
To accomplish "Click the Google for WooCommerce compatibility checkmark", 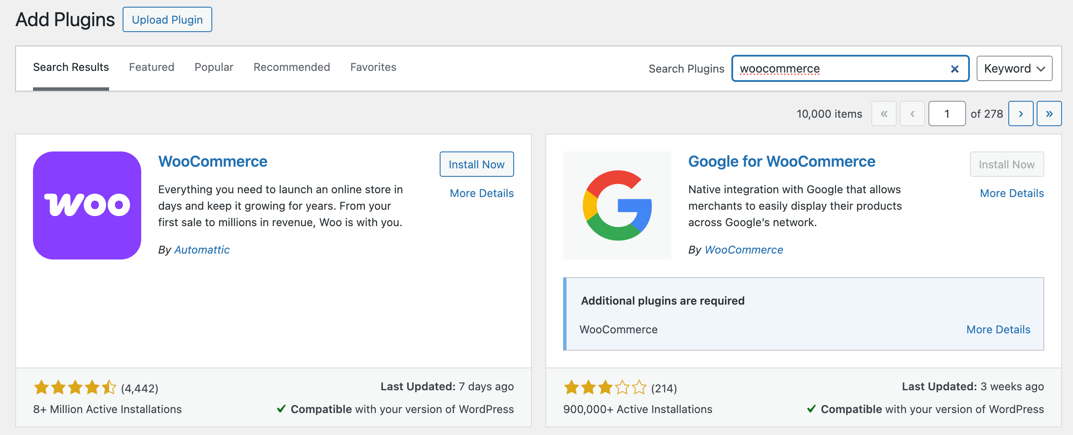I will coord(811,409).
